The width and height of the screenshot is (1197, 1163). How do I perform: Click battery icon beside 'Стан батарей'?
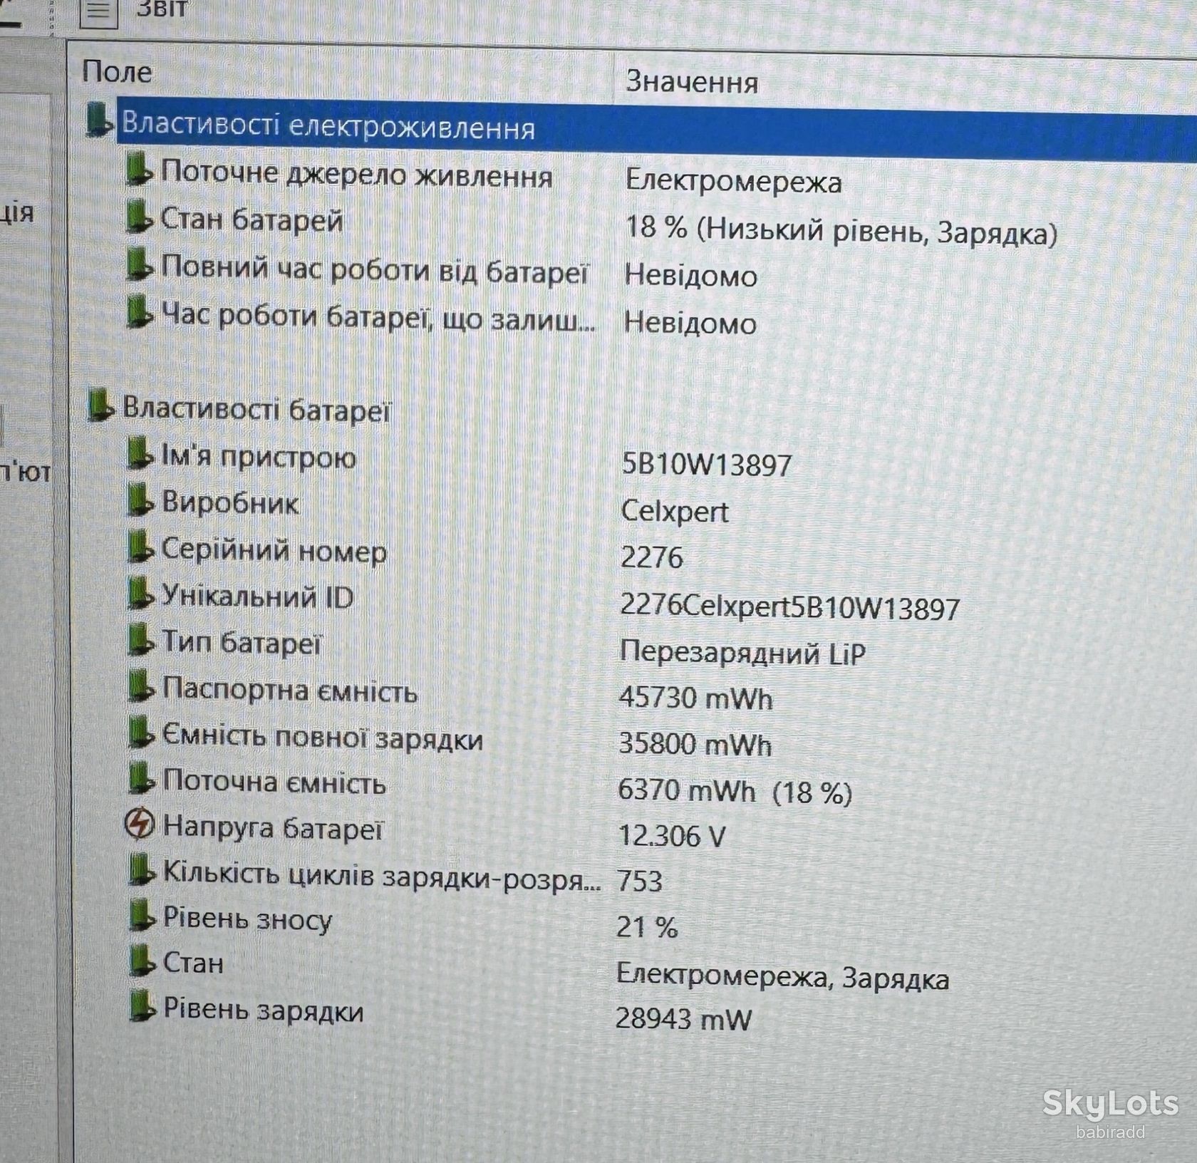click(140, 217)
